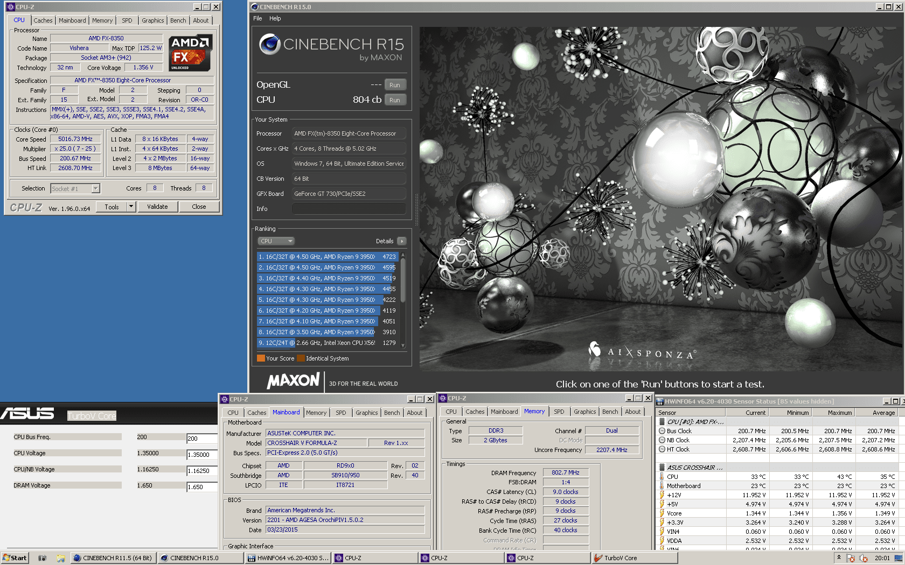Open the About tab in top-left CPU-Z window
The width and height of the screenshot is (905, 565).
201,20
